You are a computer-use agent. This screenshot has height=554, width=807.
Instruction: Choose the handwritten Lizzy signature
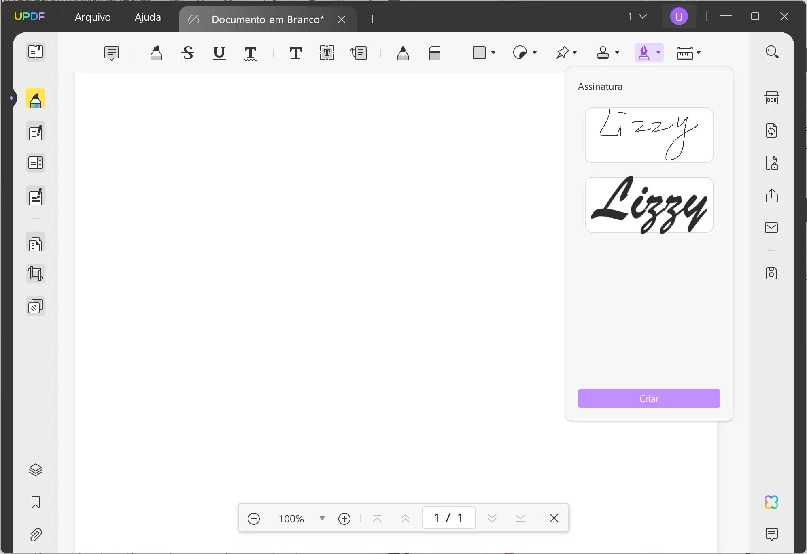click(x=649, y=135)
